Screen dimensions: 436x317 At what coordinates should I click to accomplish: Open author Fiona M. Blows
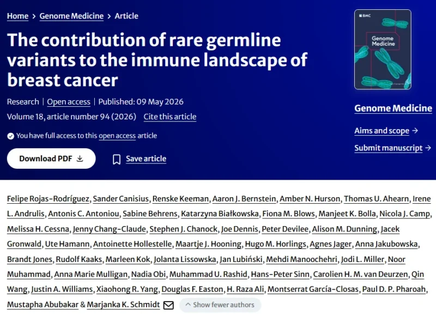(289, 214)
